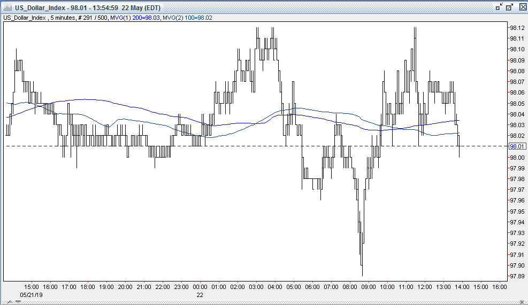Click the window title text 'US_Dollar_Index - 98.01'
Screen dimensions: 528x305
click(x=50, y=7)
